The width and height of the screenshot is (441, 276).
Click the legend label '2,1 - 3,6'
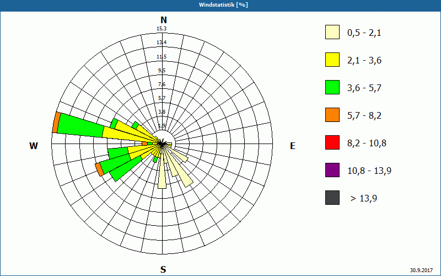pos(364,61)
